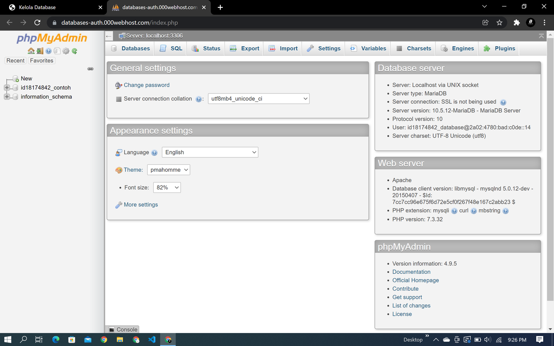Click the Contribute link
This screenshot has width=554, height=346.
pos(406,289)
